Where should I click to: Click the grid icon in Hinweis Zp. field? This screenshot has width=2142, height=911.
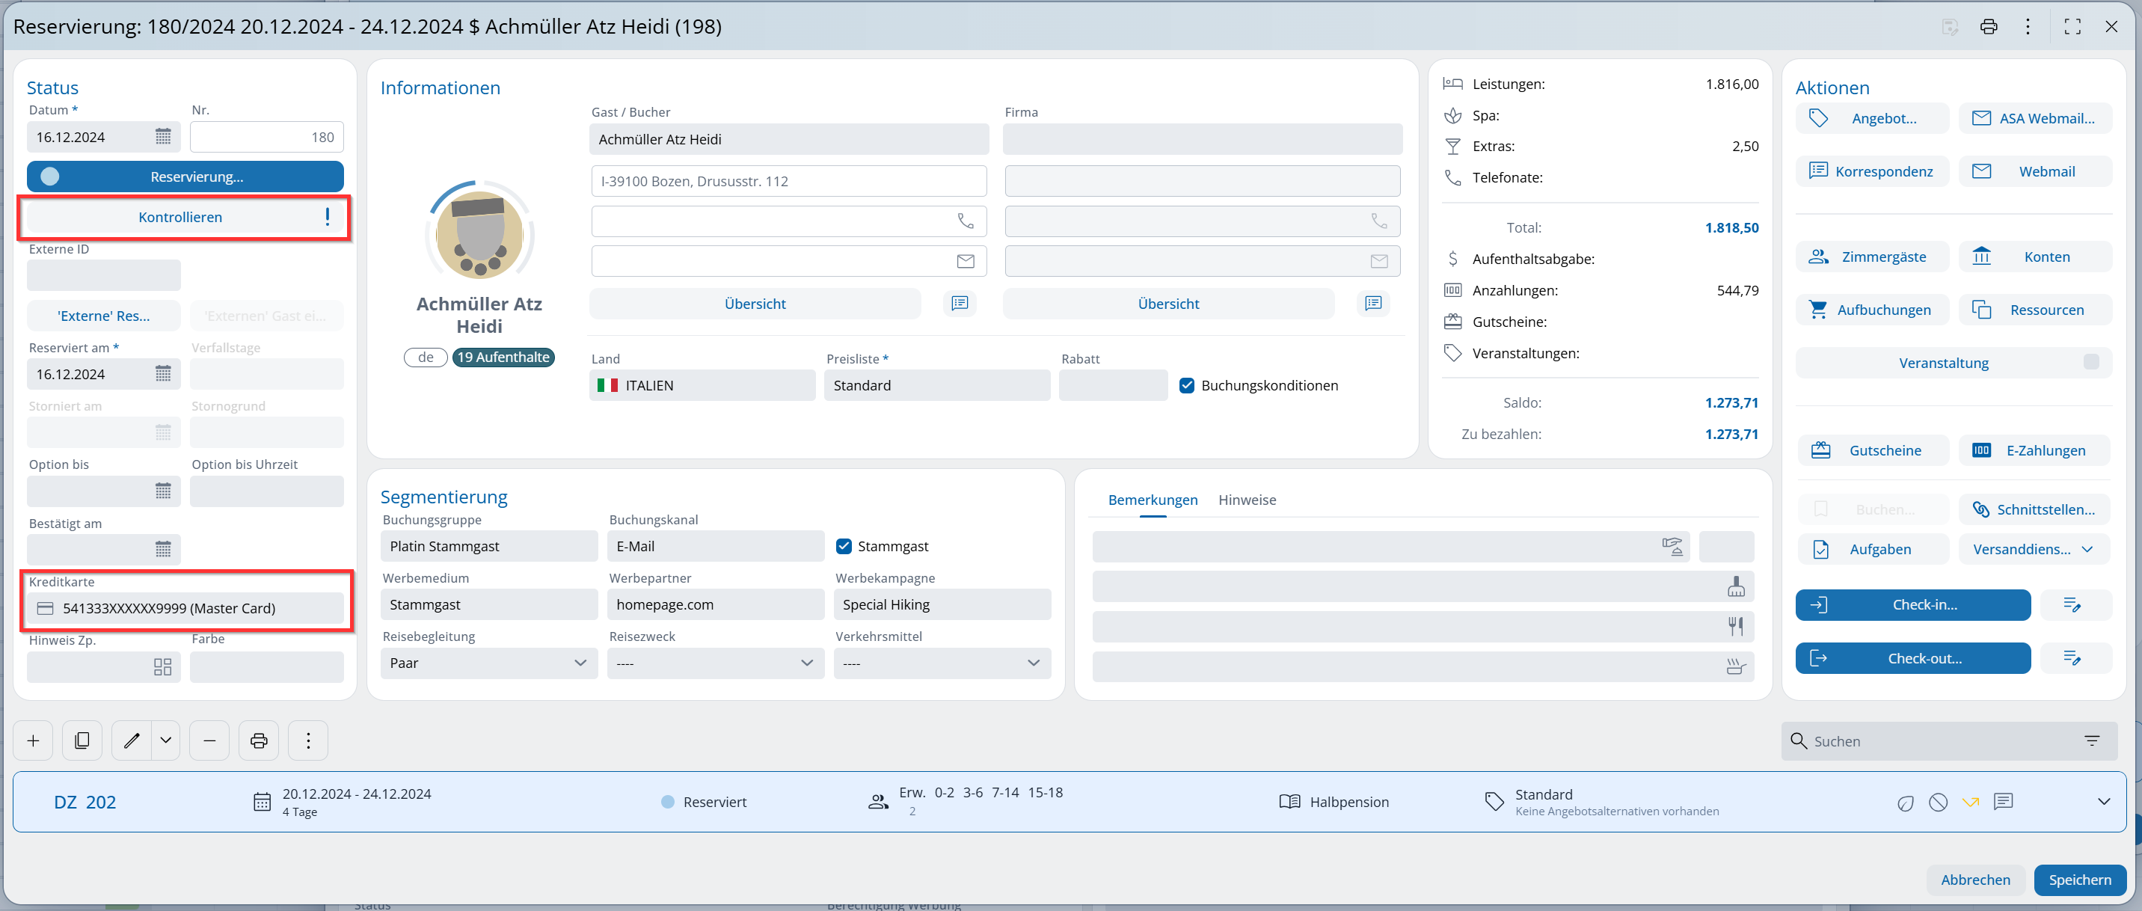163,666
